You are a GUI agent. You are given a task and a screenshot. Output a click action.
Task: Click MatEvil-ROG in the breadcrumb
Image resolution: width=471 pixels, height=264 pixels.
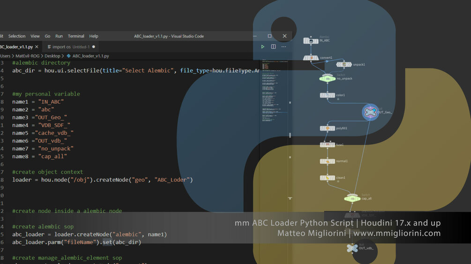(x=27, y=56)
